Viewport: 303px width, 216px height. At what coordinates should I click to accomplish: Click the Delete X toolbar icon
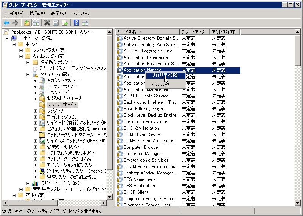click(47, 23)
